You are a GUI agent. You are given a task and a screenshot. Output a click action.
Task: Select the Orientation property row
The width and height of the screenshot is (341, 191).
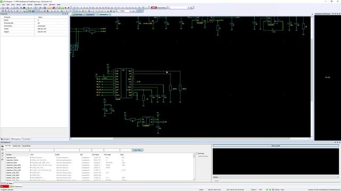(x=35, y=26)
